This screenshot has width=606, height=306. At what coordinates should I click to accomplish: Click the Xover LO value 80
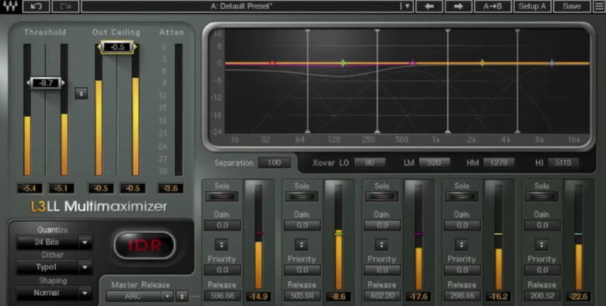pyautogui.click(x=370, y=162)
